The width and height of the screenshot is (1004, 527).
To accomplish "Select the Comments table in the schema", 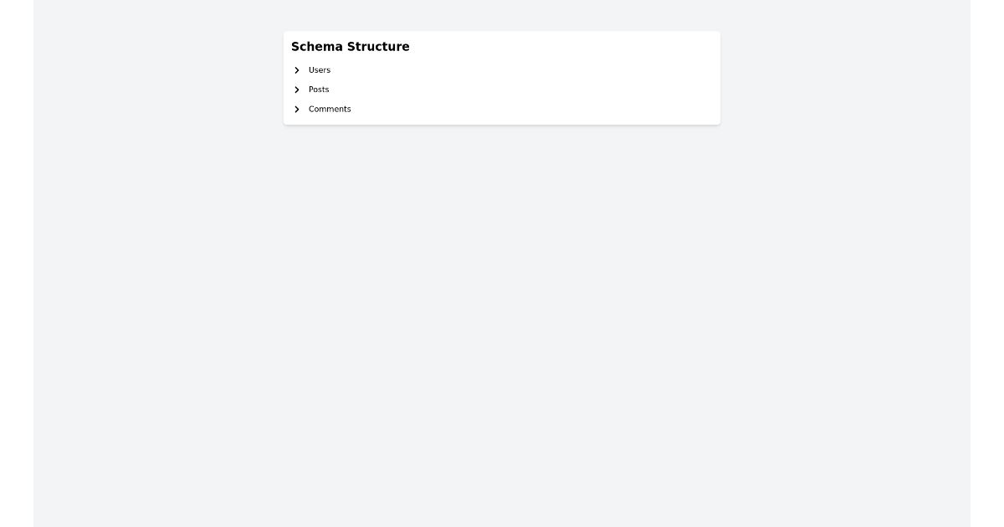I will click(x=330, y=109).
